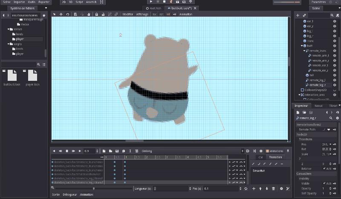Switch to the Débogueur tab
Image resolution: width=341 pixels, height=199 pixels.
(70, 194)
